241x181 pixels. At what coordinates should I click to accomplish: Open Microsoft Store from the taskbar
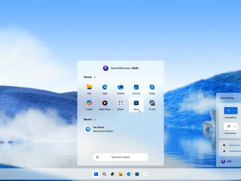137,174
